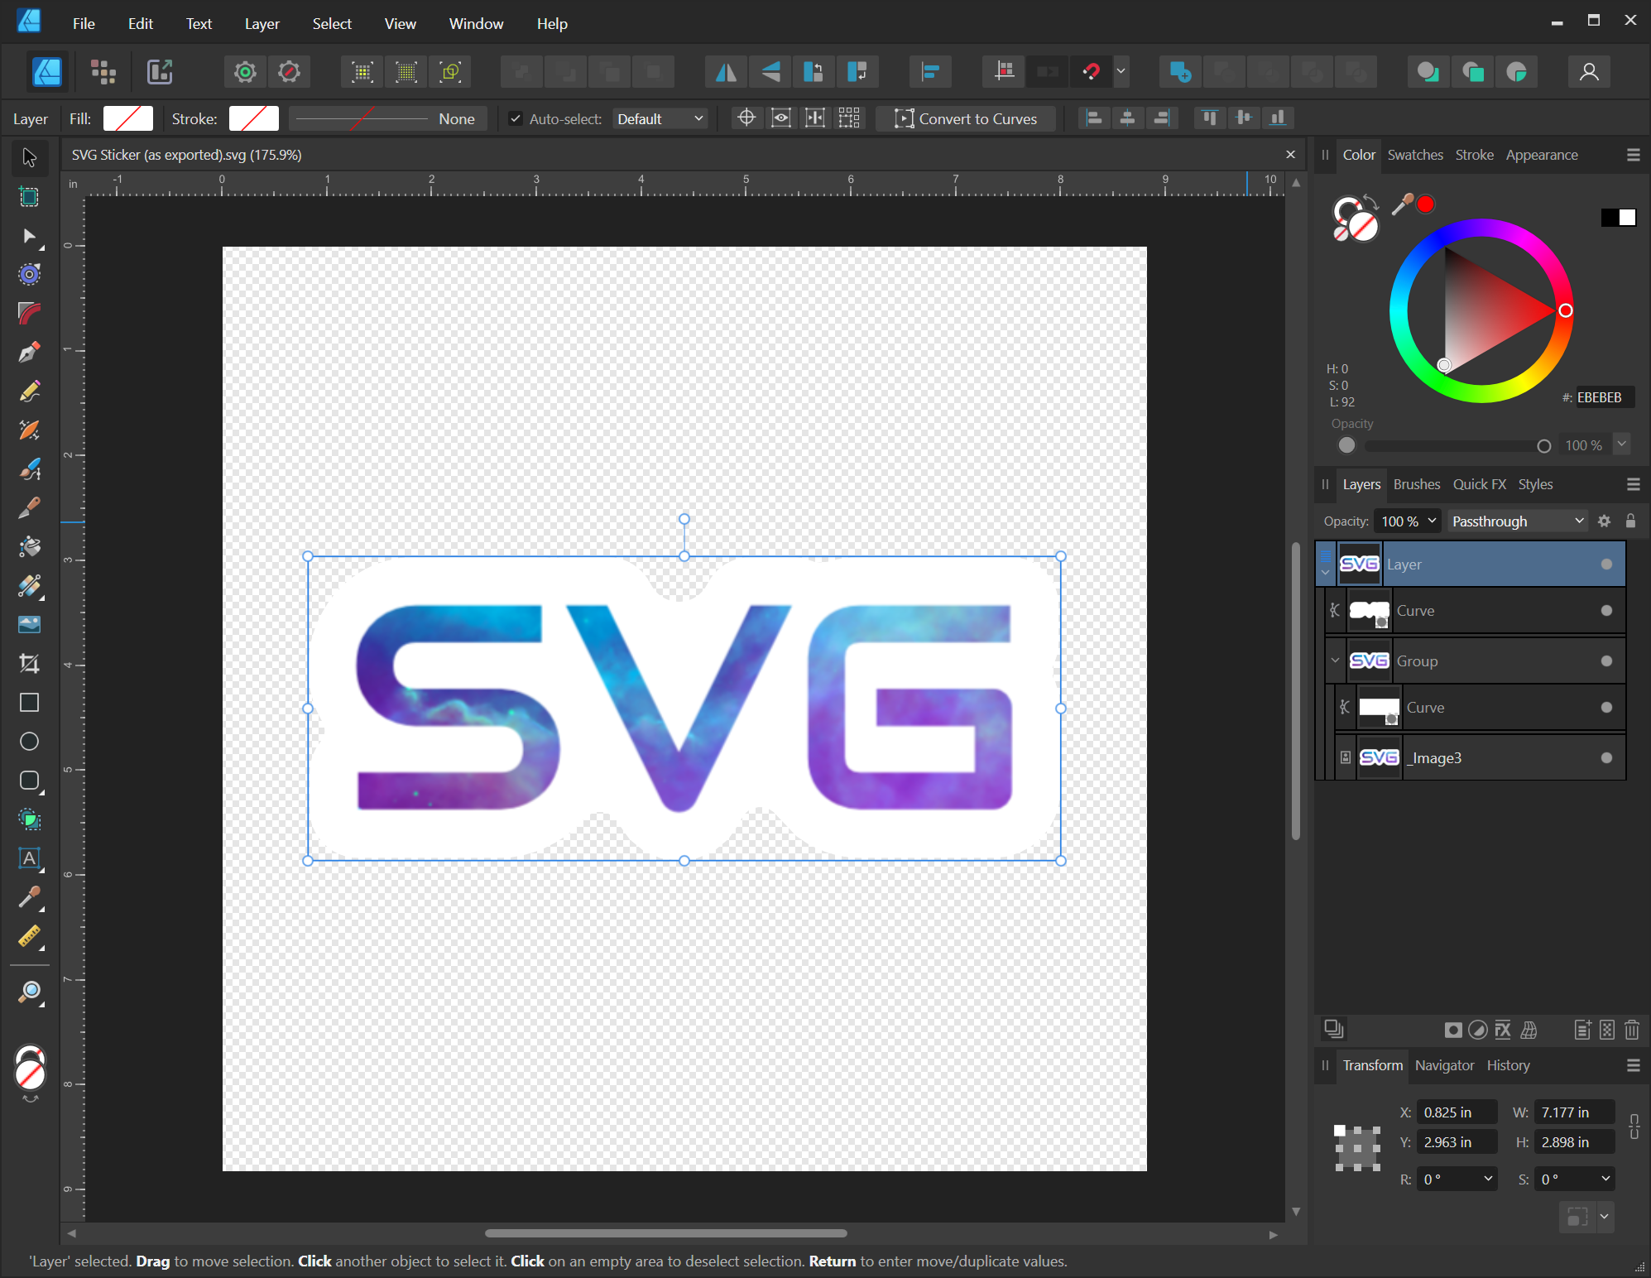The height and width of the screenshot is (1278, 1651).
Task: Select the Rectangle tool
Action: [29, 703]
